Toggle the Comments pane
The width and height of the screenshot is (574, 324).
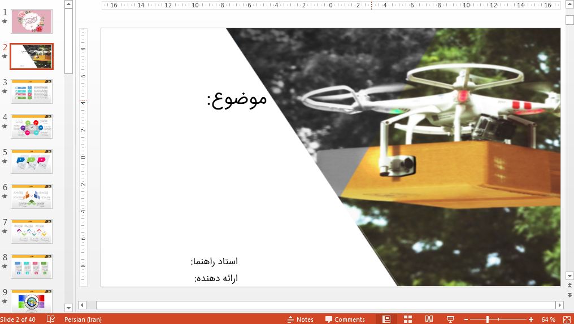click(x=345, y=319)
